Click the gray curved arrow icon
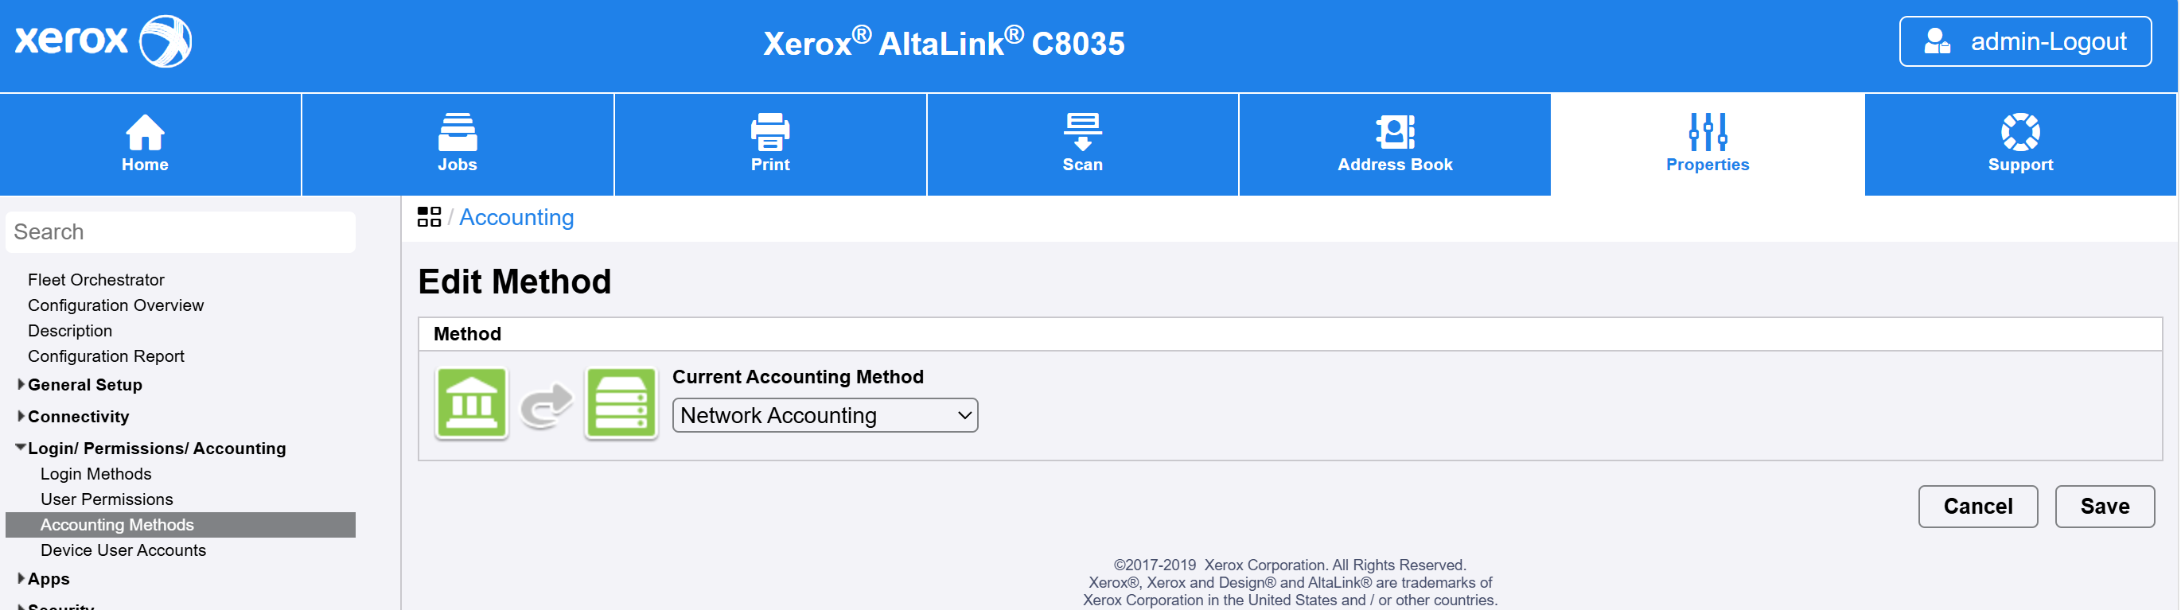This screenshot has width=2181, height=610. coord(546,406)
